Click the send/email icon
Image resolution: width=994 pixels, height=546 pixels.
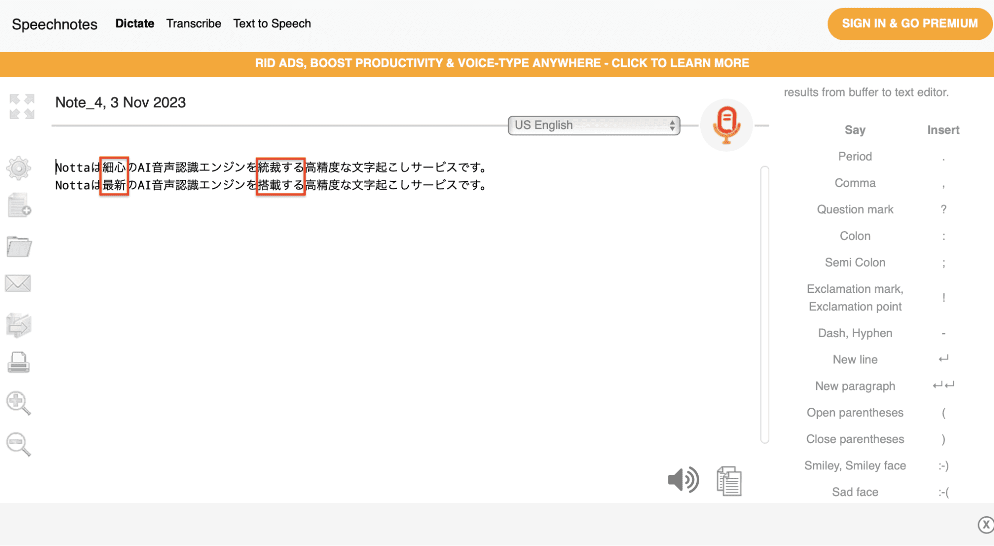(19, 283)
